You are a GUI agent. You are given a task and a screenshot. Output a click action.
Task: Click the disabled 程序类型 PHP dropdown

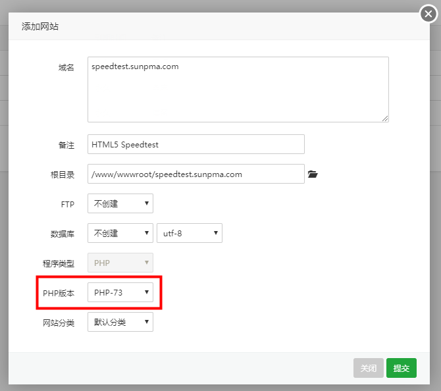coord(120,263)
